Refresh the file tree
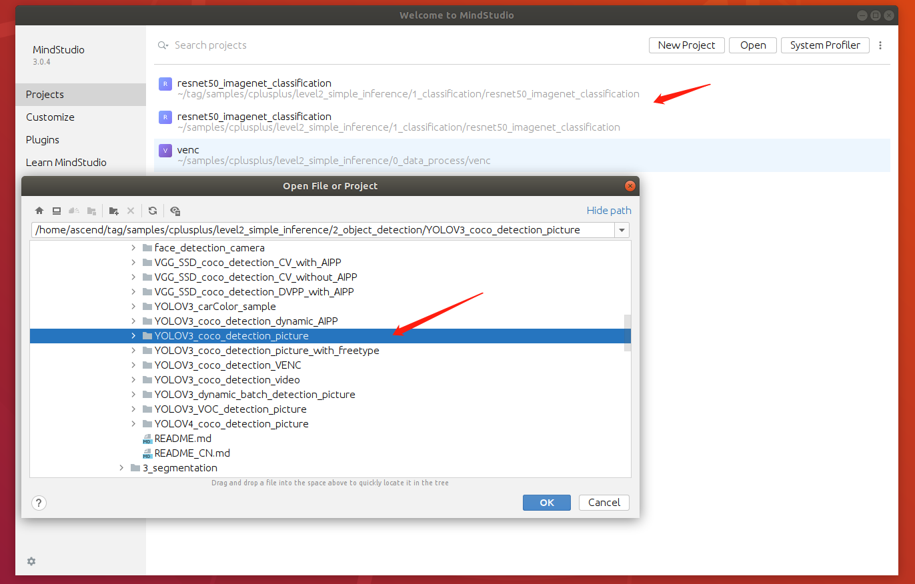The width and height of the screenshot is (915, 584). 153,211
